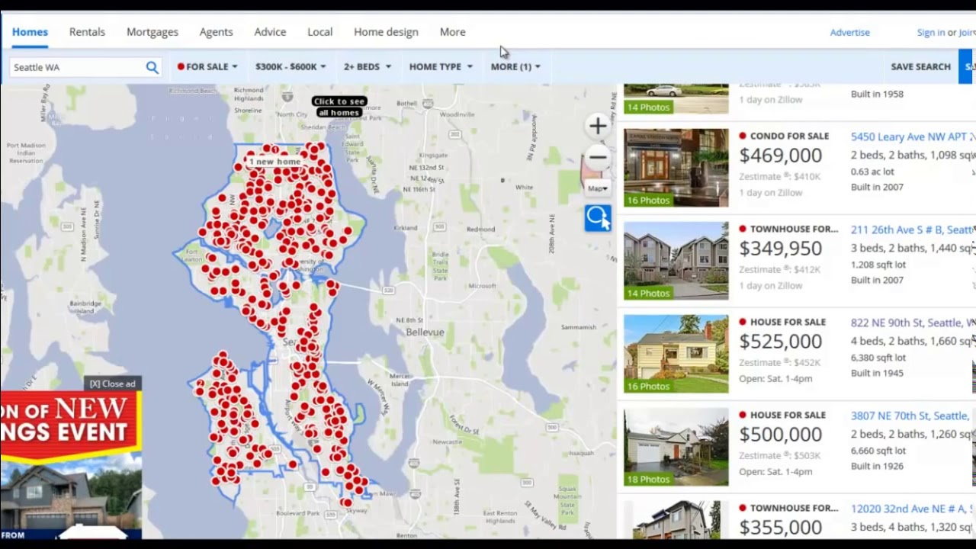This screenshot has height=549, width=976.
Task: Click 'Built in 1945' text
Action: (x=877, y=373)
